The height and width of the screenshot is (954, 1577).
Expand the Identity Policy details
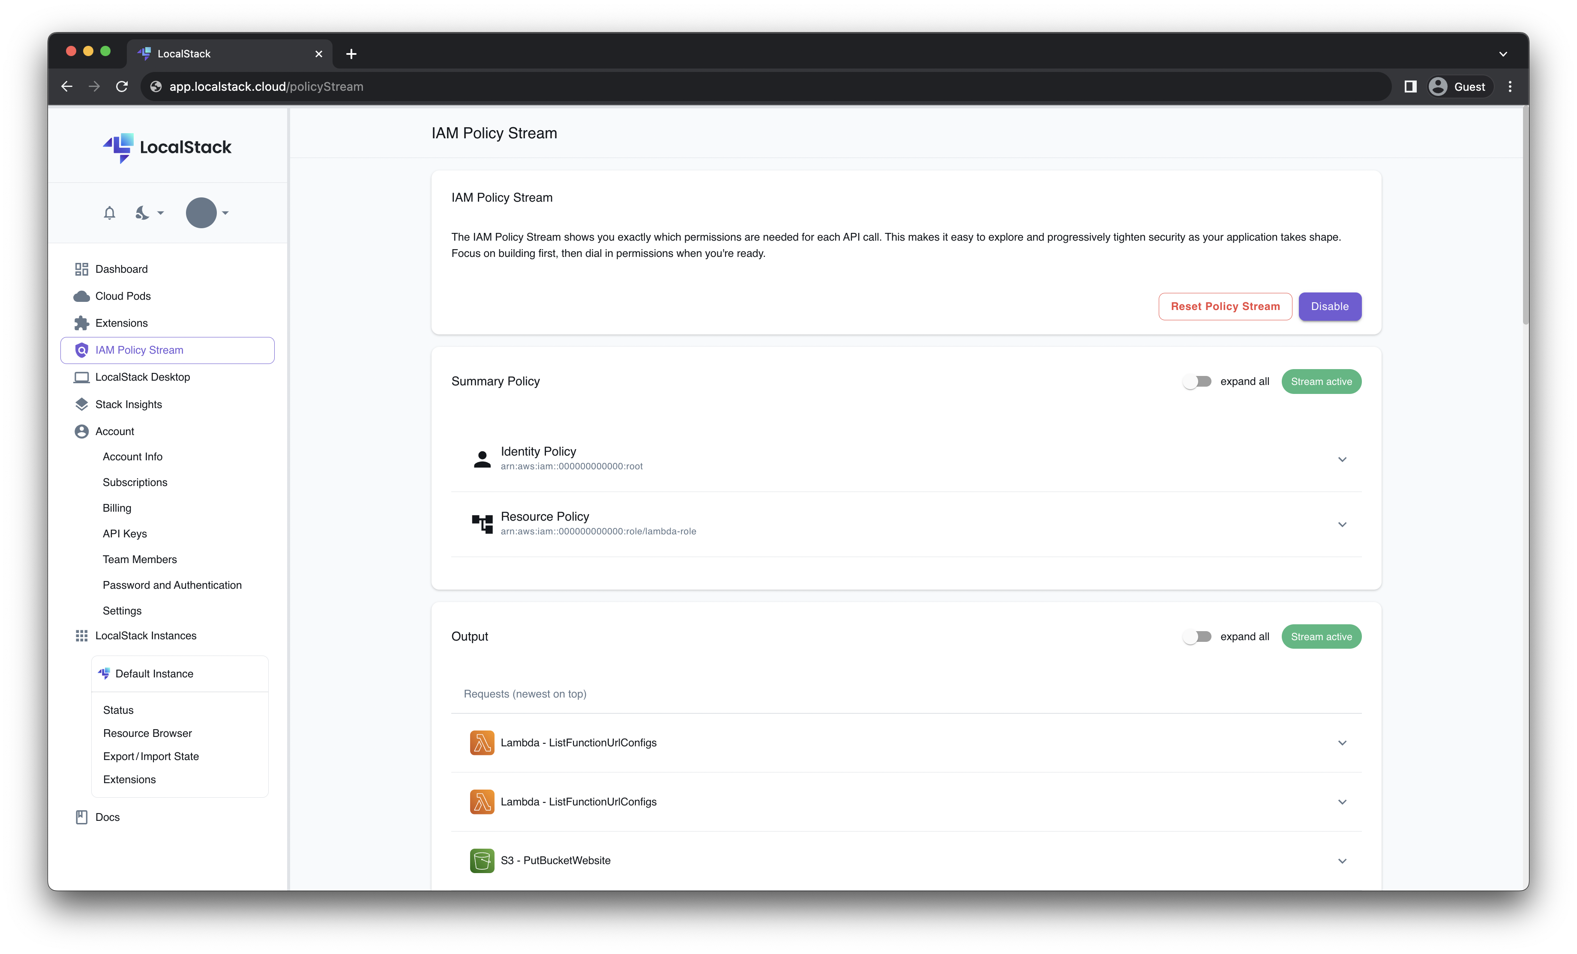point(1342,459)
